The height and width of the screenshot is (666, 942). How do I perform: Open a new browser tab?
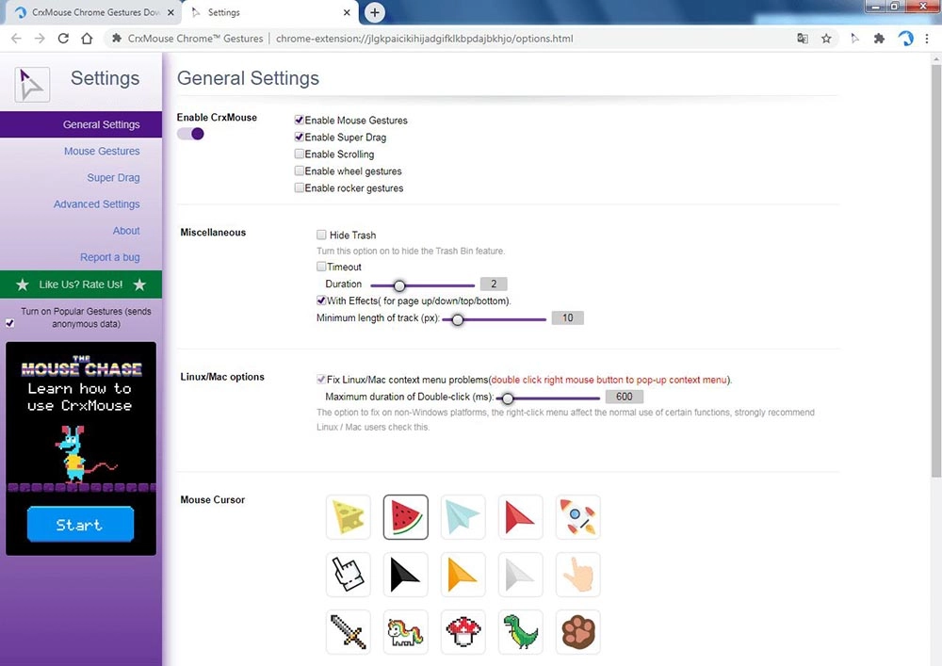tap(374, 12)
